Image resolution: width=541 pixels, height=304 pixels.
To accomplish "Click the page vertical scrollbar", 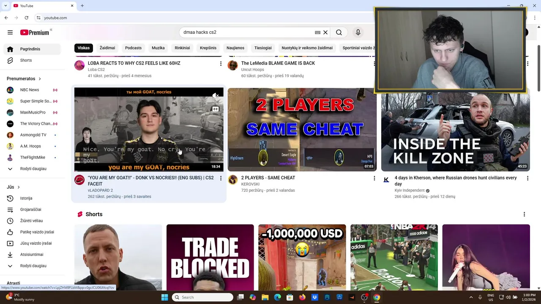I will (x=538, y=68).
